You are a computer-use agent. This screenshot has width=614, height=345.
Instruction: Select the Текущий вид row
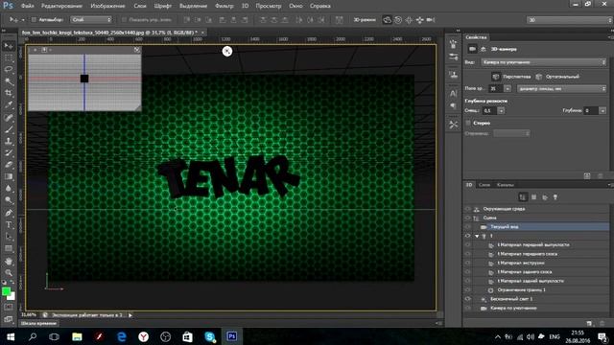click(x=535, y=227)
